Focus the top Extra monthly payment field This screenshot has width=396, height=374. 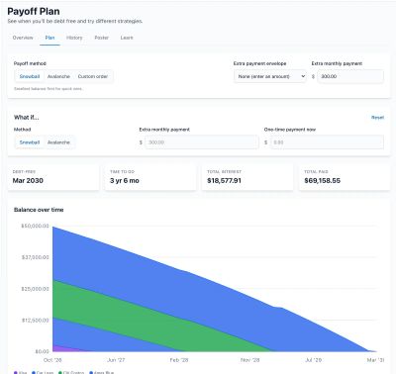tap(350, 76)
